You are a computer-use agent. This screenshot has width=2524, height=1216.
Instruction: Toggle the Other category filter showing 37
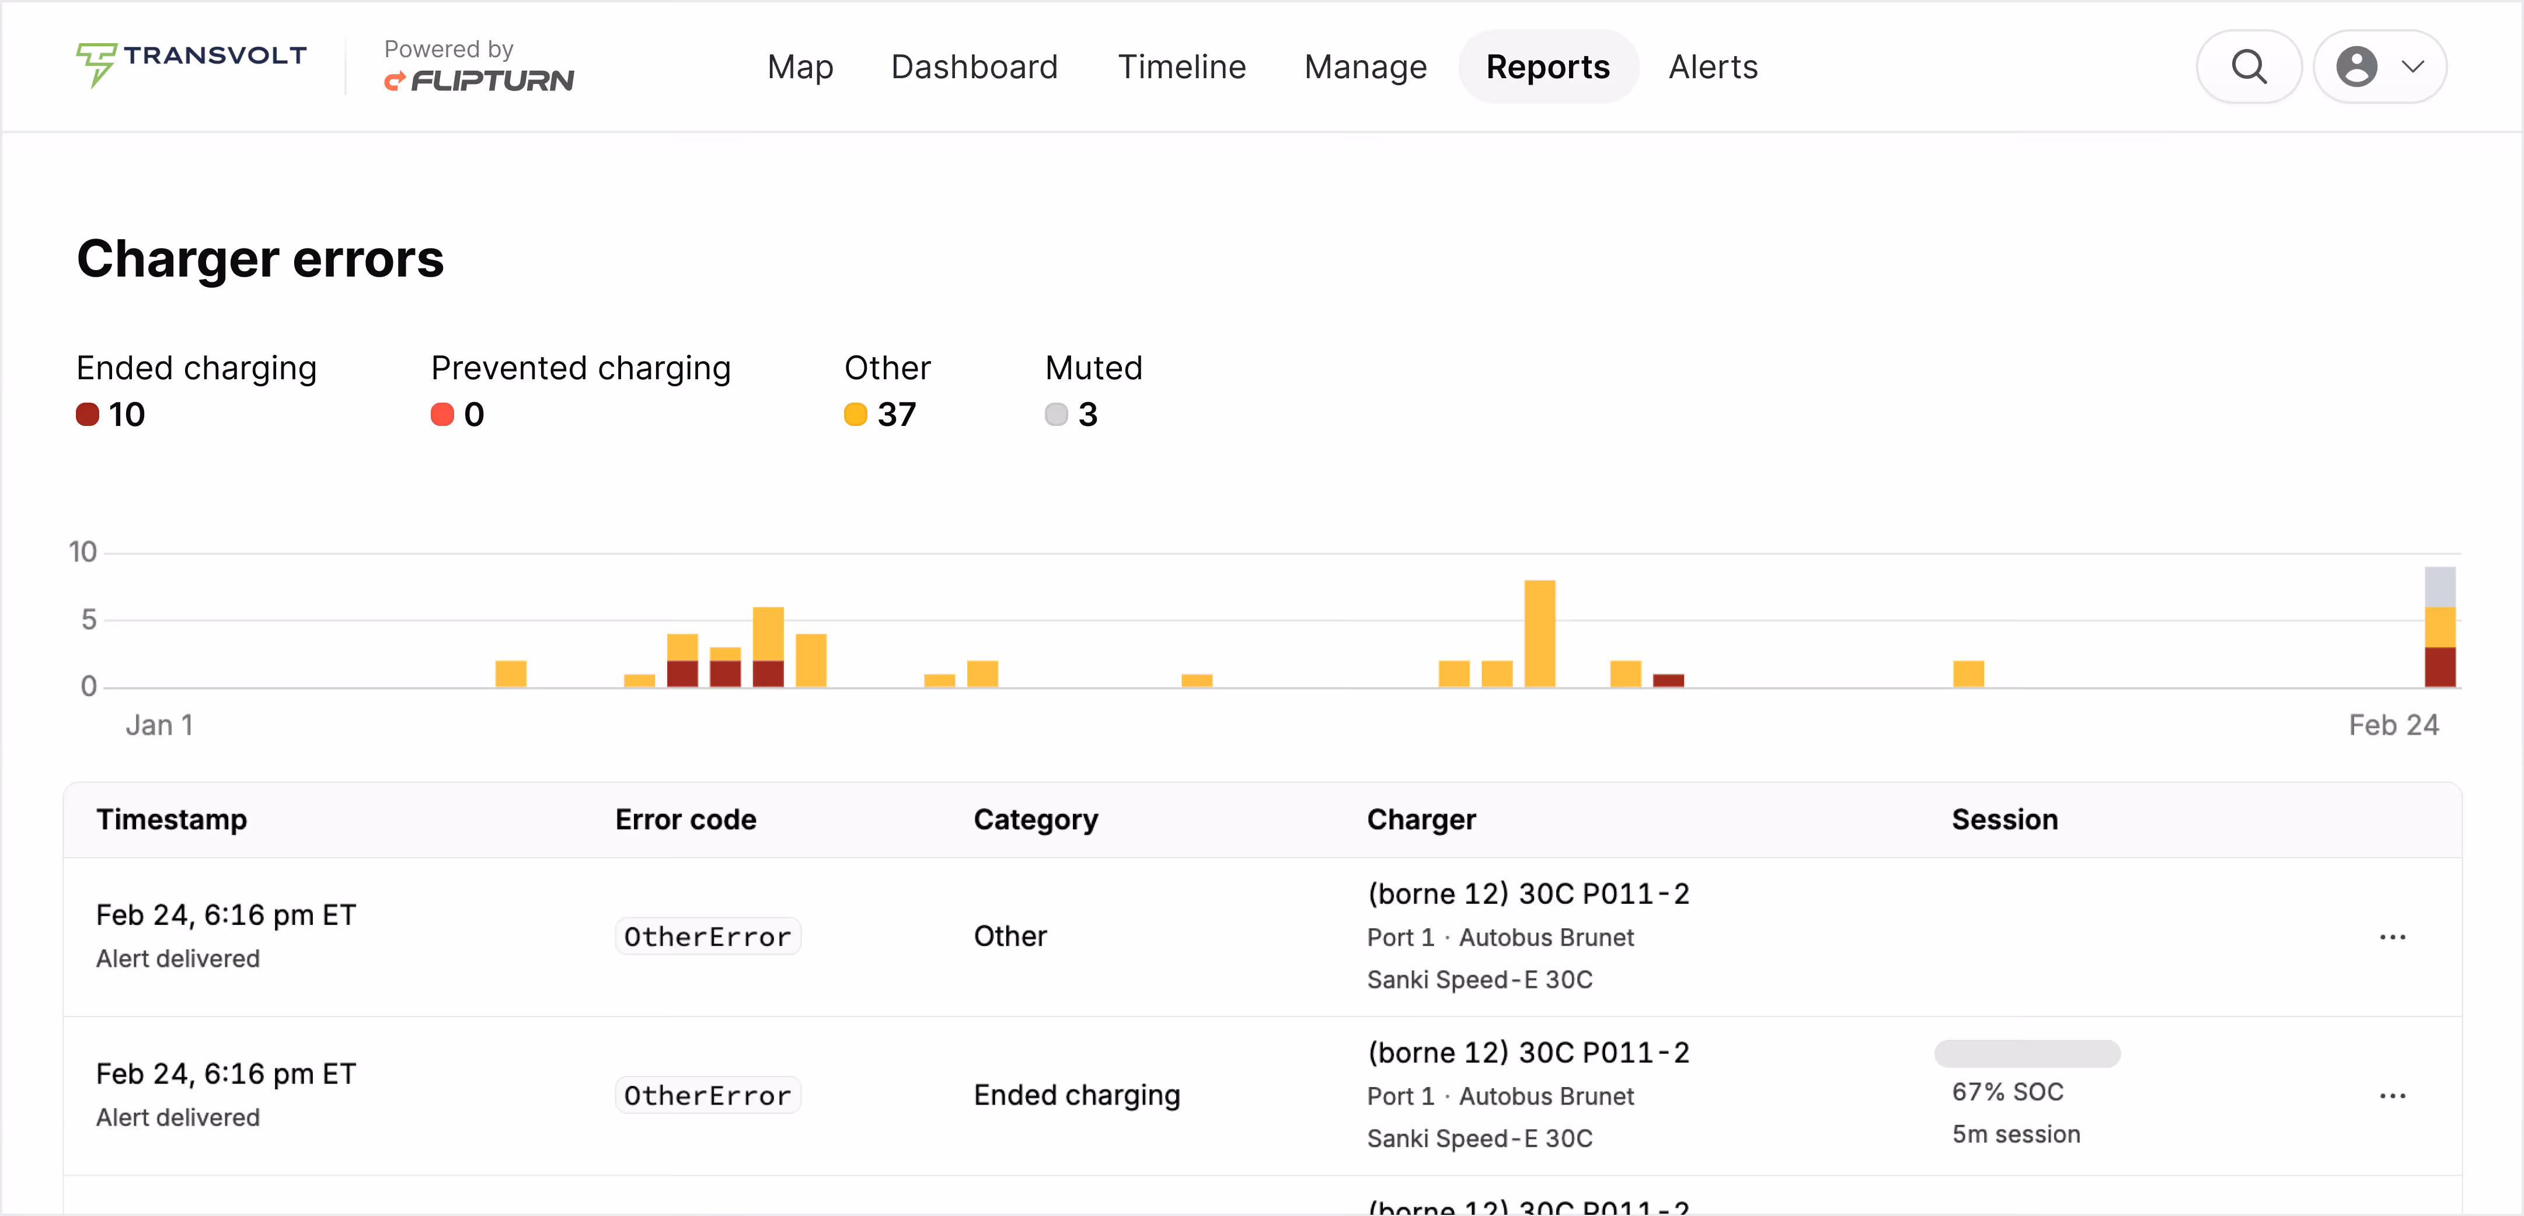[x=880, y=392]
